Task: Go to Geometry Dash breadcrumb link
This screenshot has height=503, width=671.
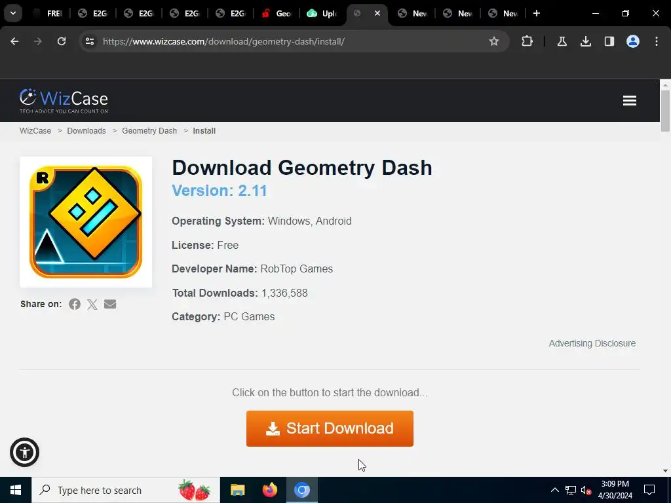Action: point(149,131)
